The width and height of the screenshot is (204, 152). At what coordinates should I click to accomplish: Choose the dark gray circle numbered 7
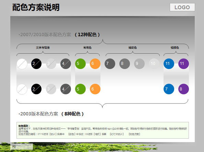coord(110,64)
